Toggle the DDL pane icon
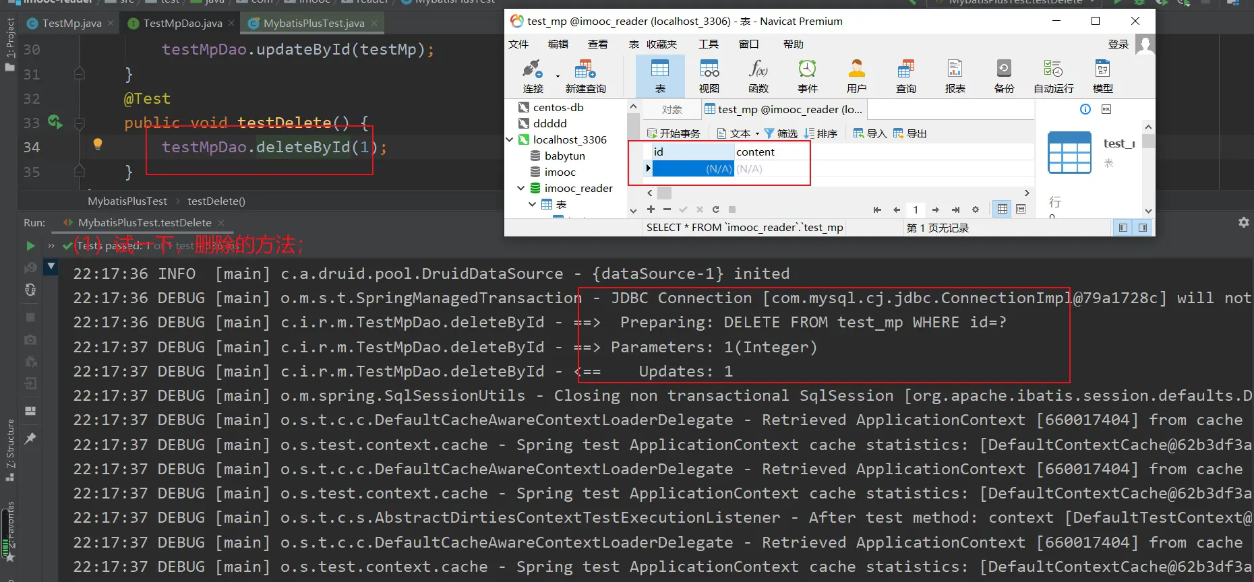This screenshot has height=582, width=1254. tap(1106, 109)
